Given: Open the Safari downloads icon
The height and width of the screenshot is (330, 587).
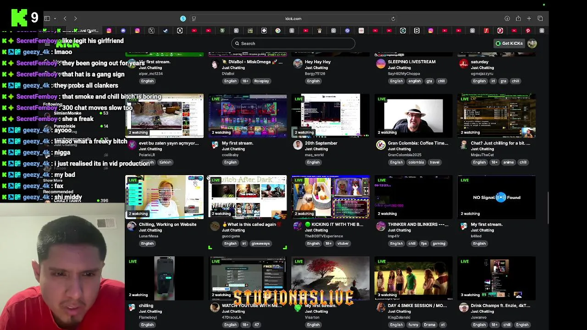Looking at the screenshot, I should 507,18.
